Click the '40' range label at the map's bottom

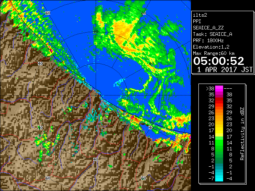click(96, 159)
